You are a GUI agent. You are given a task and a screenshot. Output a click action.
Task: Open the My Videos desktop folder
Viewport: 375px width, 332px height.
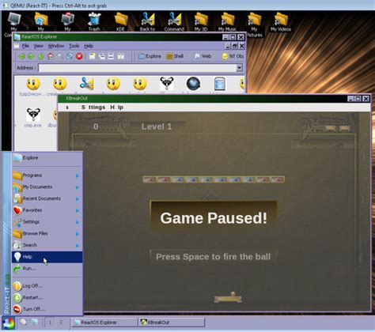click(x=281, y=22)
